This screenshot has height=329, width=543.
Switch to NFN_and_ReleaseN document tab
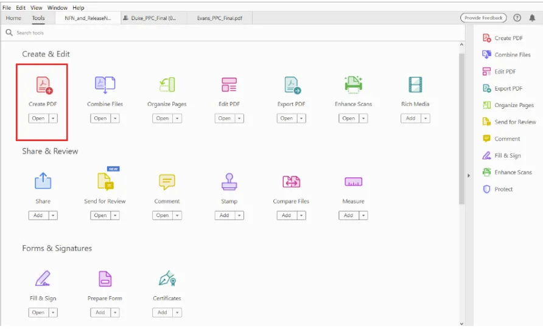[x=88, y=18]
